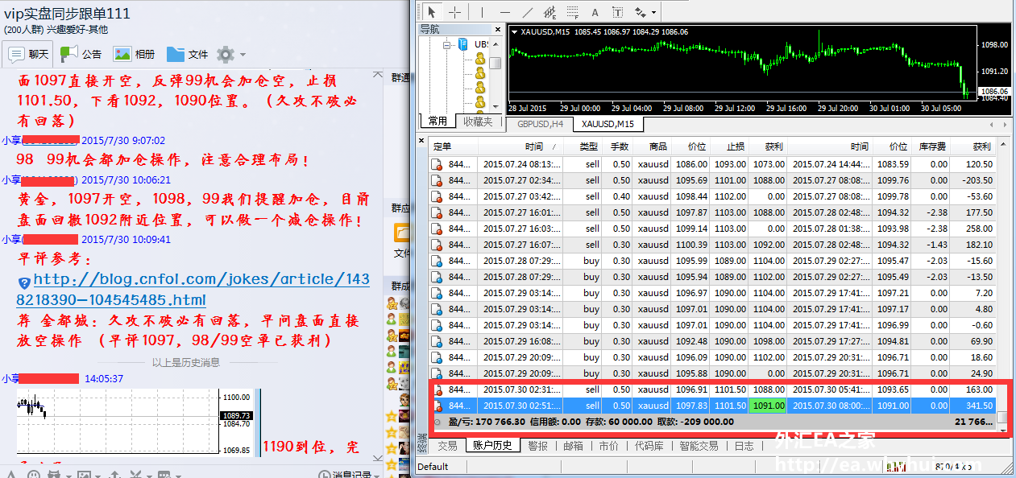Pick the horizontal line drawing tool
The height and width of the screenshot is (478, 1016).
pyautogui.click(x=505, y=12)
